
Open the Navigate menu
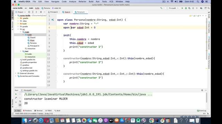pyautogui.click(x=55, y=1)
